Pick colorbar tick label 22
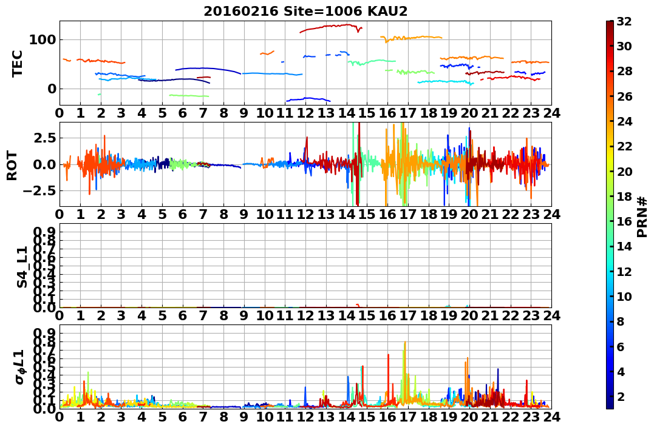The image size is (654, 430). coord(624,146)
